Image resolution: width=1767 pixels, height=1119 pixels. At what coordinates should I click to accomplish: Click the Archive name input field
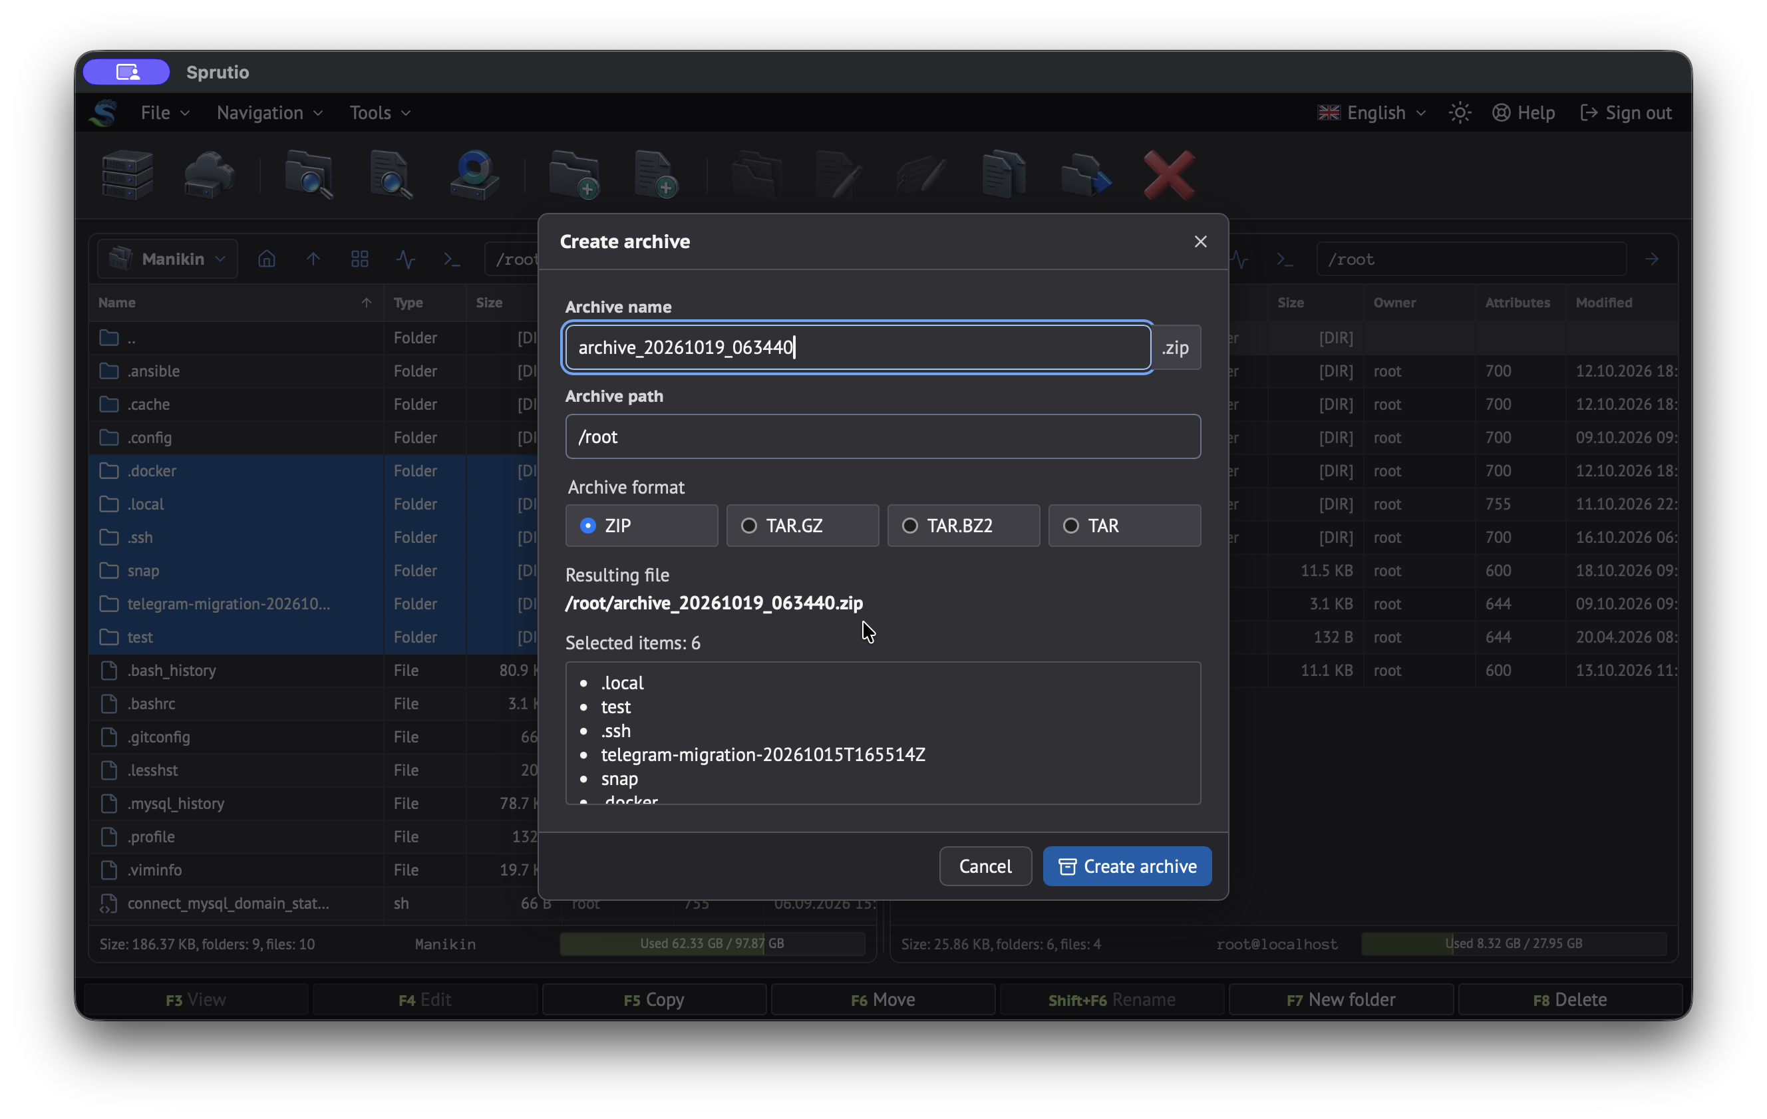tap(857, 347)
